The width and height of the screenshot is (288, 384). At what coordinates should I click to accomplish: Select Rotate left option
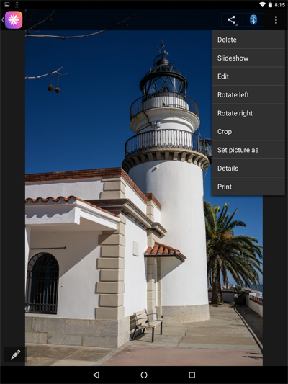click(x=248, y=95)
